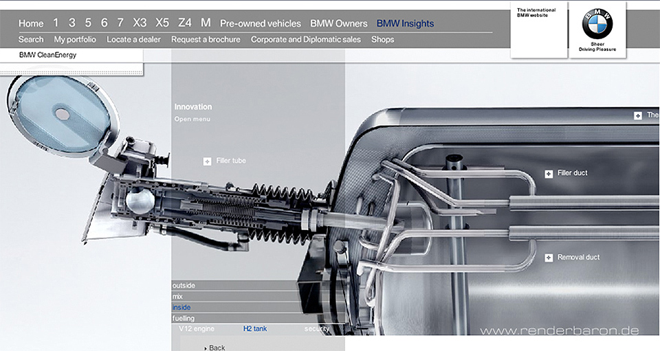The width and height of the screenshot is (660, 351).
Task: Click the plus icon beside Filler duct
Action: (x=549, y=174)
